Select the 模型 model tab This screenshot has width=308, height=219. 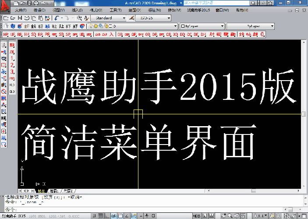click(41, 191)
